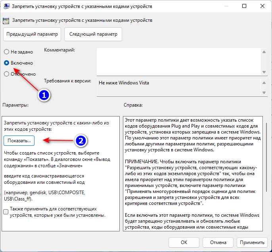Screen dimensions: 272x252
Task: Confirm with the OK button
Action: [x=184, y=242]
